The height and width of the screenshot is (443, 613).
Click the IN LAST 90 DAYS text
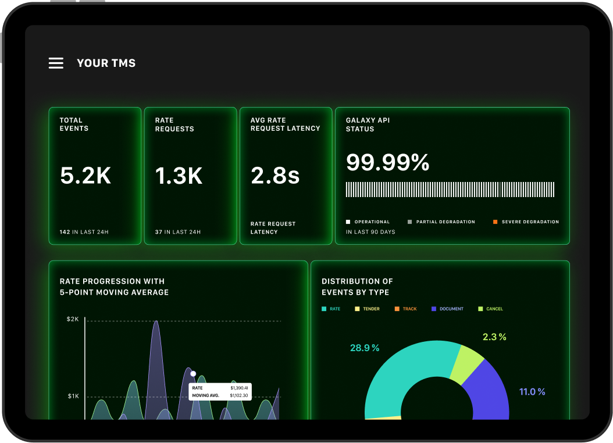pyautogui.click(x=370, y=232)
